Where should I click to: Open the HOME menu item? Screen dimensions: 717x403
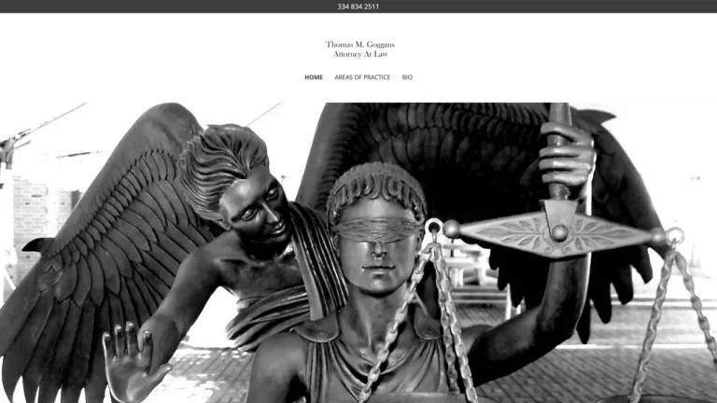314,77
